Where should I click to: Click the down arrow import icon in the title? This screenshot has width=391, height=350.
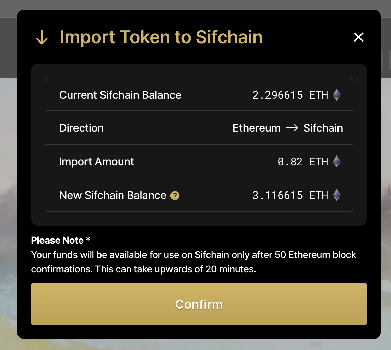pyautogui.click(x=42, y=38)
